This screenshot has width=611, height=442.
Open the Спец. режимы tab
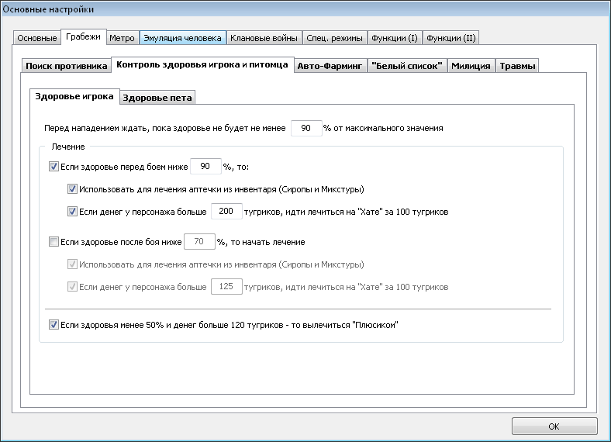point(334,38)
